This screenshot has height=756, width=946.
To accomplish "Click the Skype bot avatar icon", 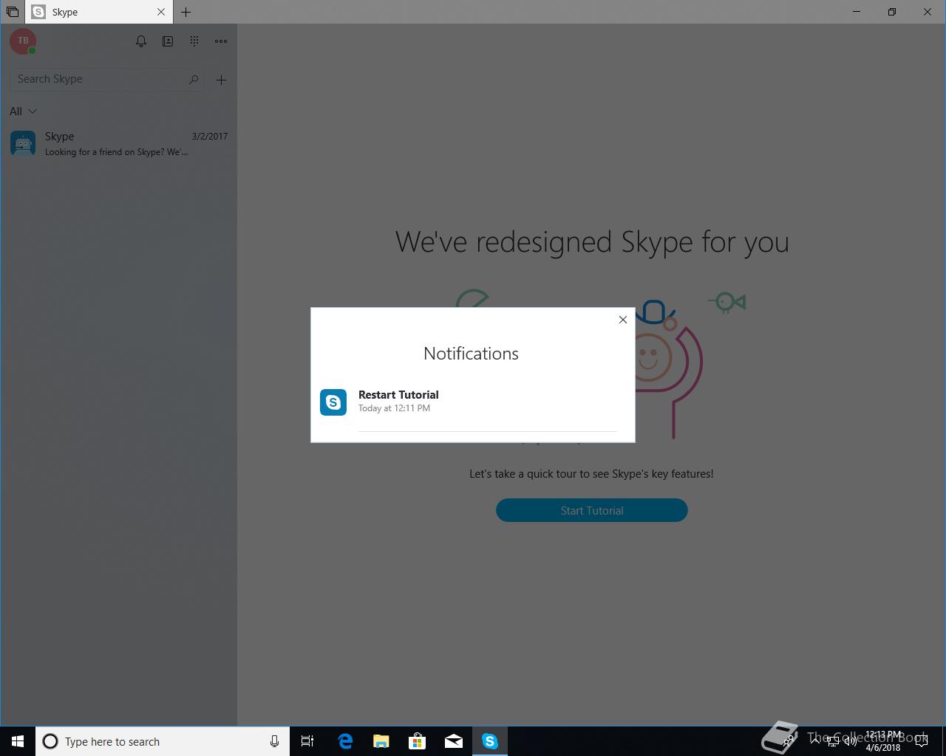I will click(23, 143).
